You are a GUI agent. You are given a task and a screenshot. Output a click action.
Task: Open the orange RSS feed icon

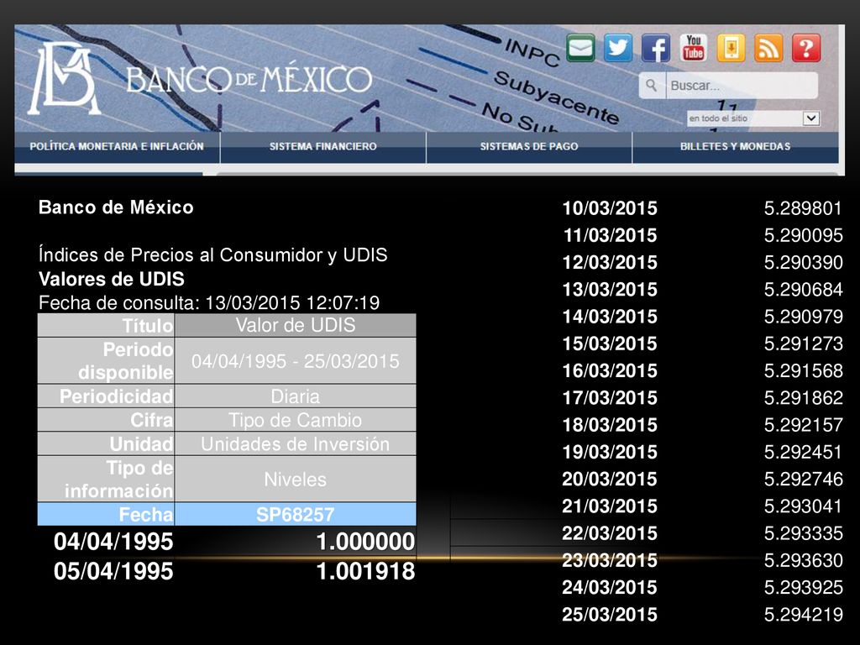click(768, 48)
